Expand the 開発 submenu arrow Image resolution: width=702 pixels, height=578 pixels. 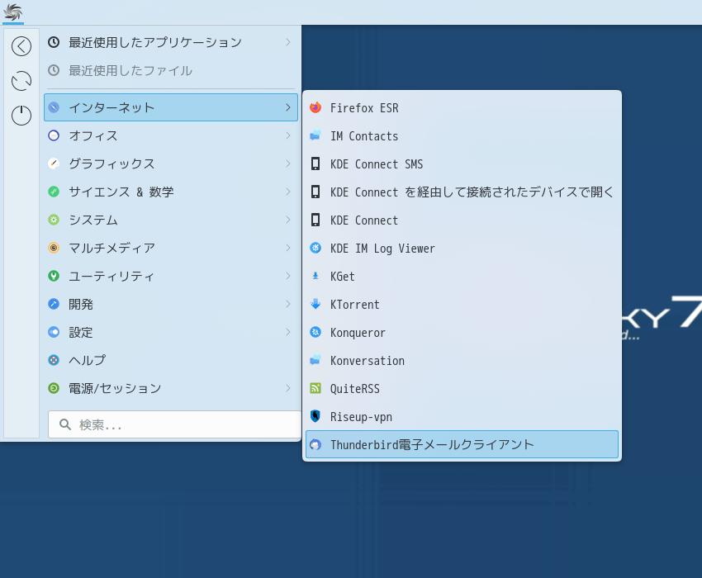(288, 304)
